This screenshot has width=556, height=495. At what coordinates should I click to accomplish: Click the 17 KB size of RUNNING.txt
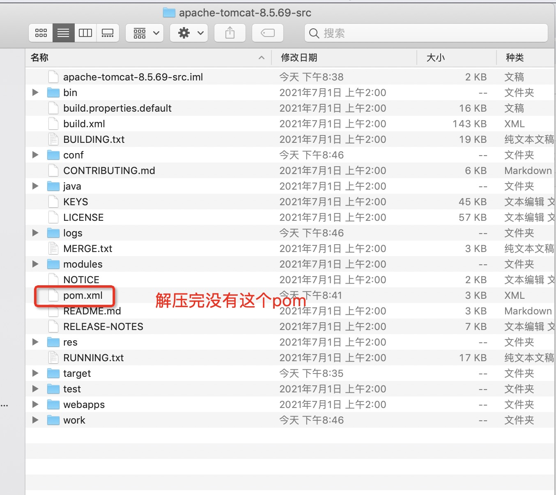click(x=473, y=357)
